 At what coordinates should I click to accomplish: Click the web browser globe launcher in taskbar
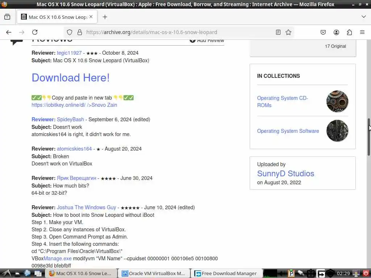click(27, 274)
